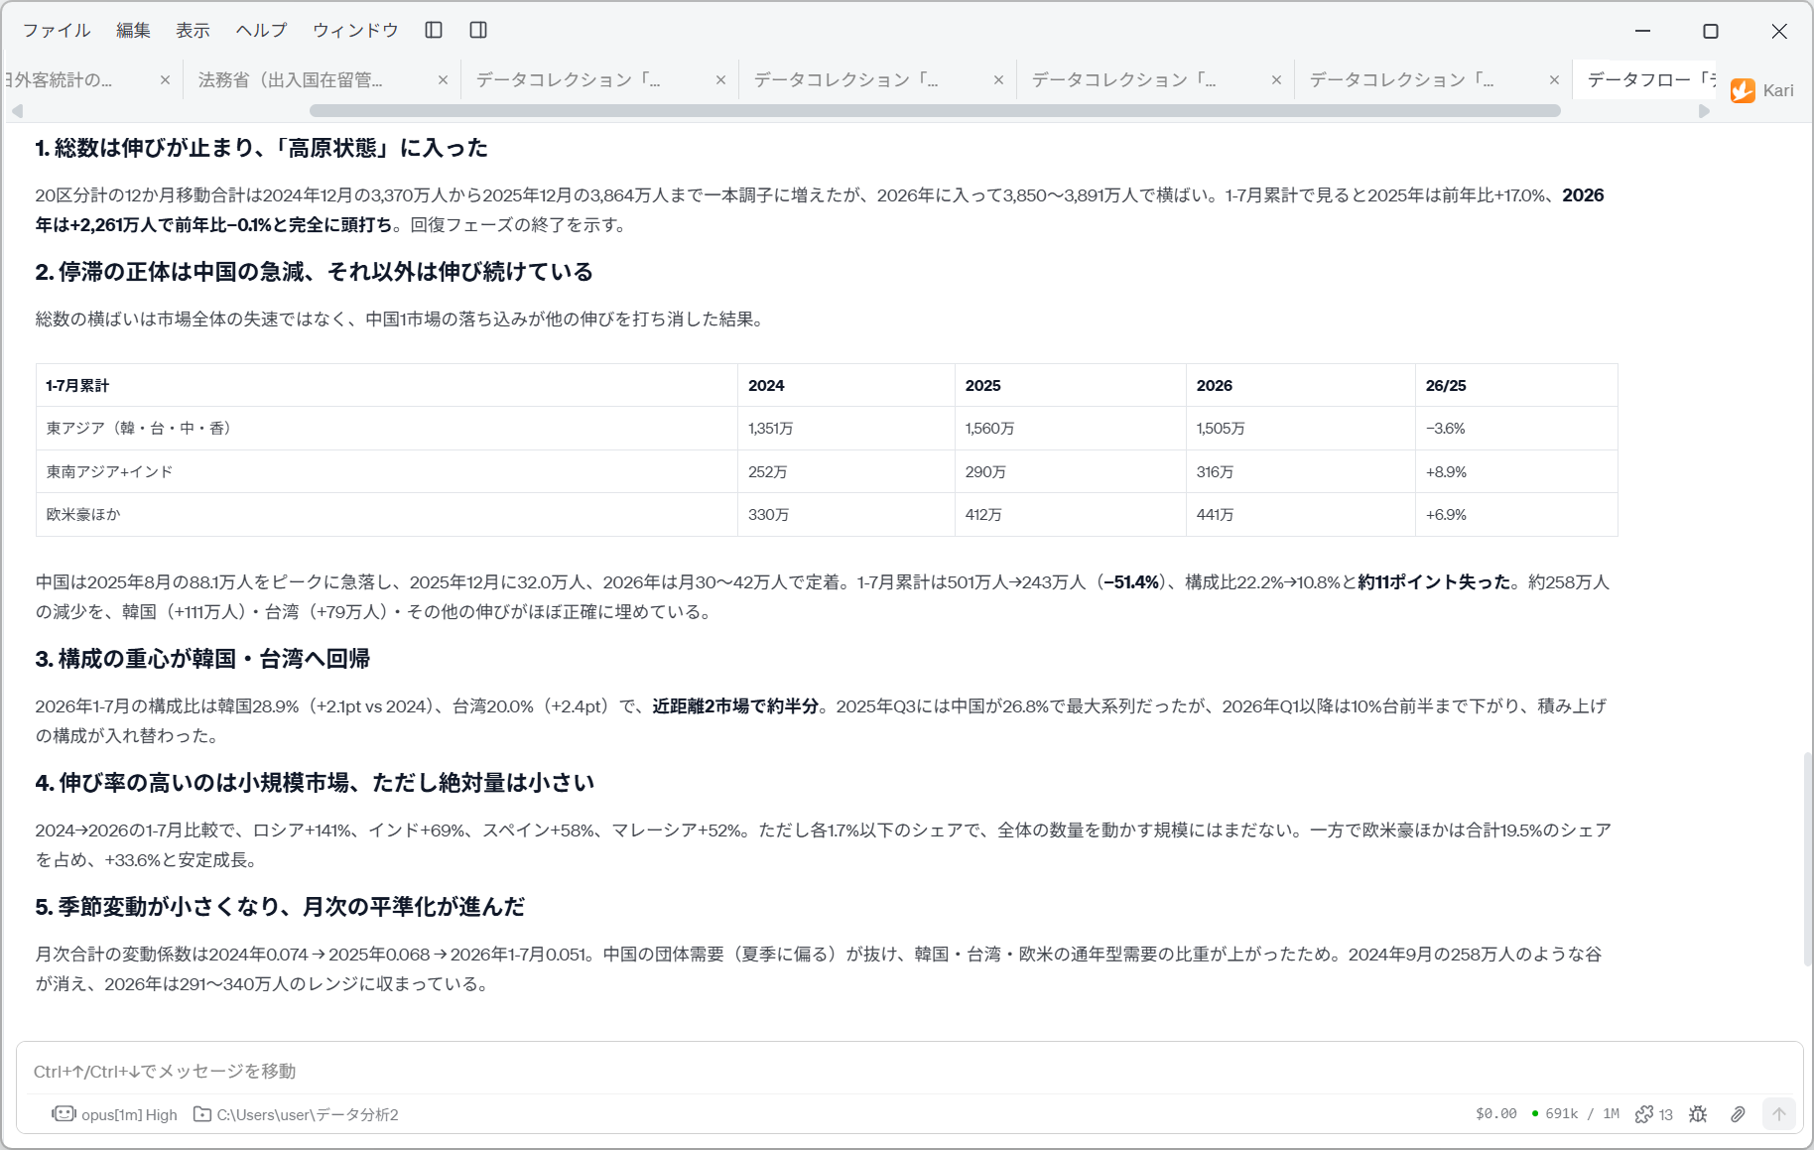The width and height of the screenshot is (1814, 1150).
Task: Click the bold text 近距離2市場で約半分
Action: pos(735,706)
